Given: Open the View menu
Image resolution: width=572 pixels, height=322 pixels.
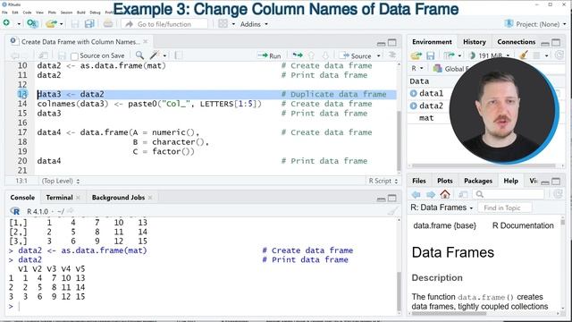Looking at the screenshot, I should [39, 13].
